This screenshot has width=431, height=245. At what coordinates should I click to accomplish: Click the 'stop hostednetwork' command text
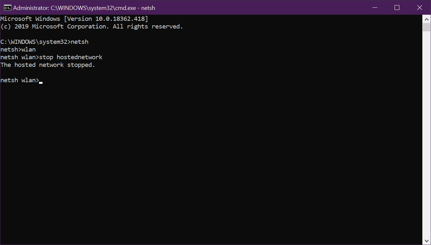pos(71,57)
